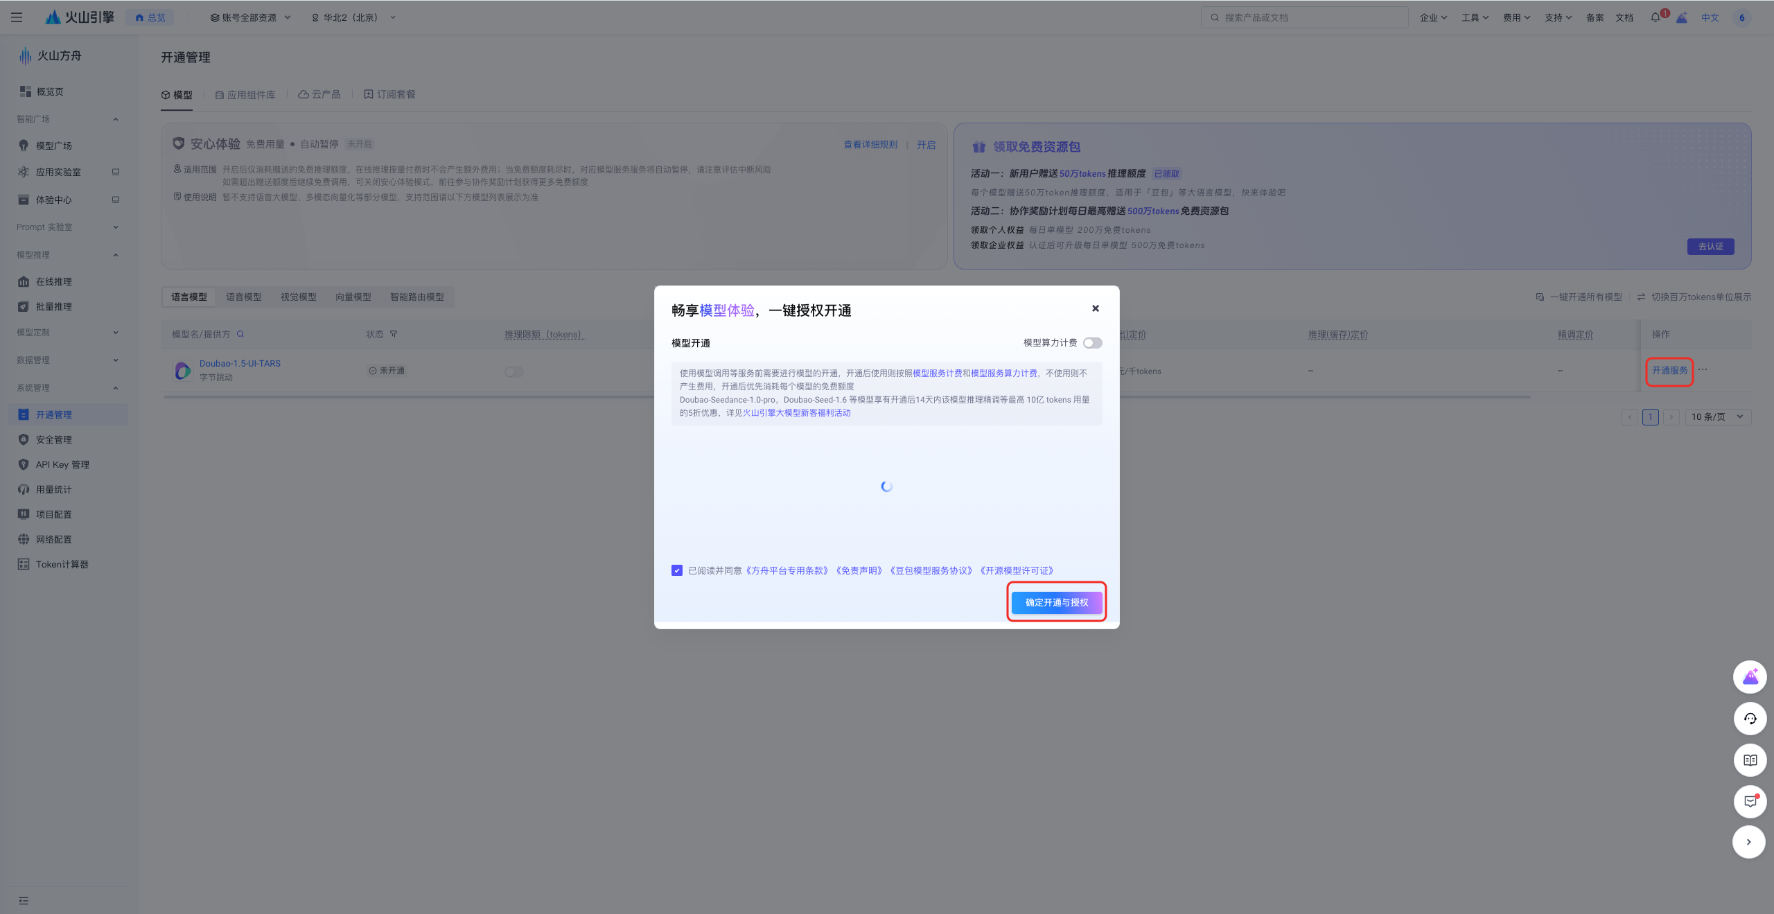Toggle the 模型算力计费 switch

(1092, 343)
